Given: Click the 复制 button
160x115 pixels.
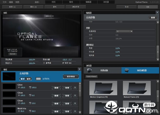Looking at the screenshot, I should 55,7.
